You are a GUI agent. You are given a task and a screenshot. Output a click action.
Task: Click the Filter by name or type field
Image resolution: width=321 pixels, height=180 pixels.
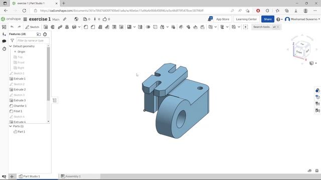[33, 40]
